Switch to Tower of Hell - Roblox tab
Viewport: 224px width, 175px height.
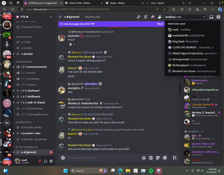coord(84,3)
